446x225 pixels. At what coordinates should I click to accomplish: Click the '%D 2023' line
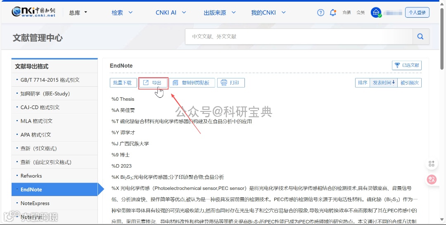coord(121,166)
